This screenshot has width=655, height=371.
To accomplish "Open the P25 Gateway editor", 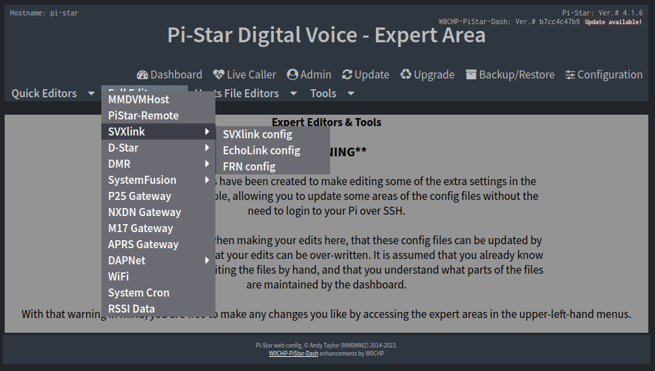I will (x=158, y=196).
